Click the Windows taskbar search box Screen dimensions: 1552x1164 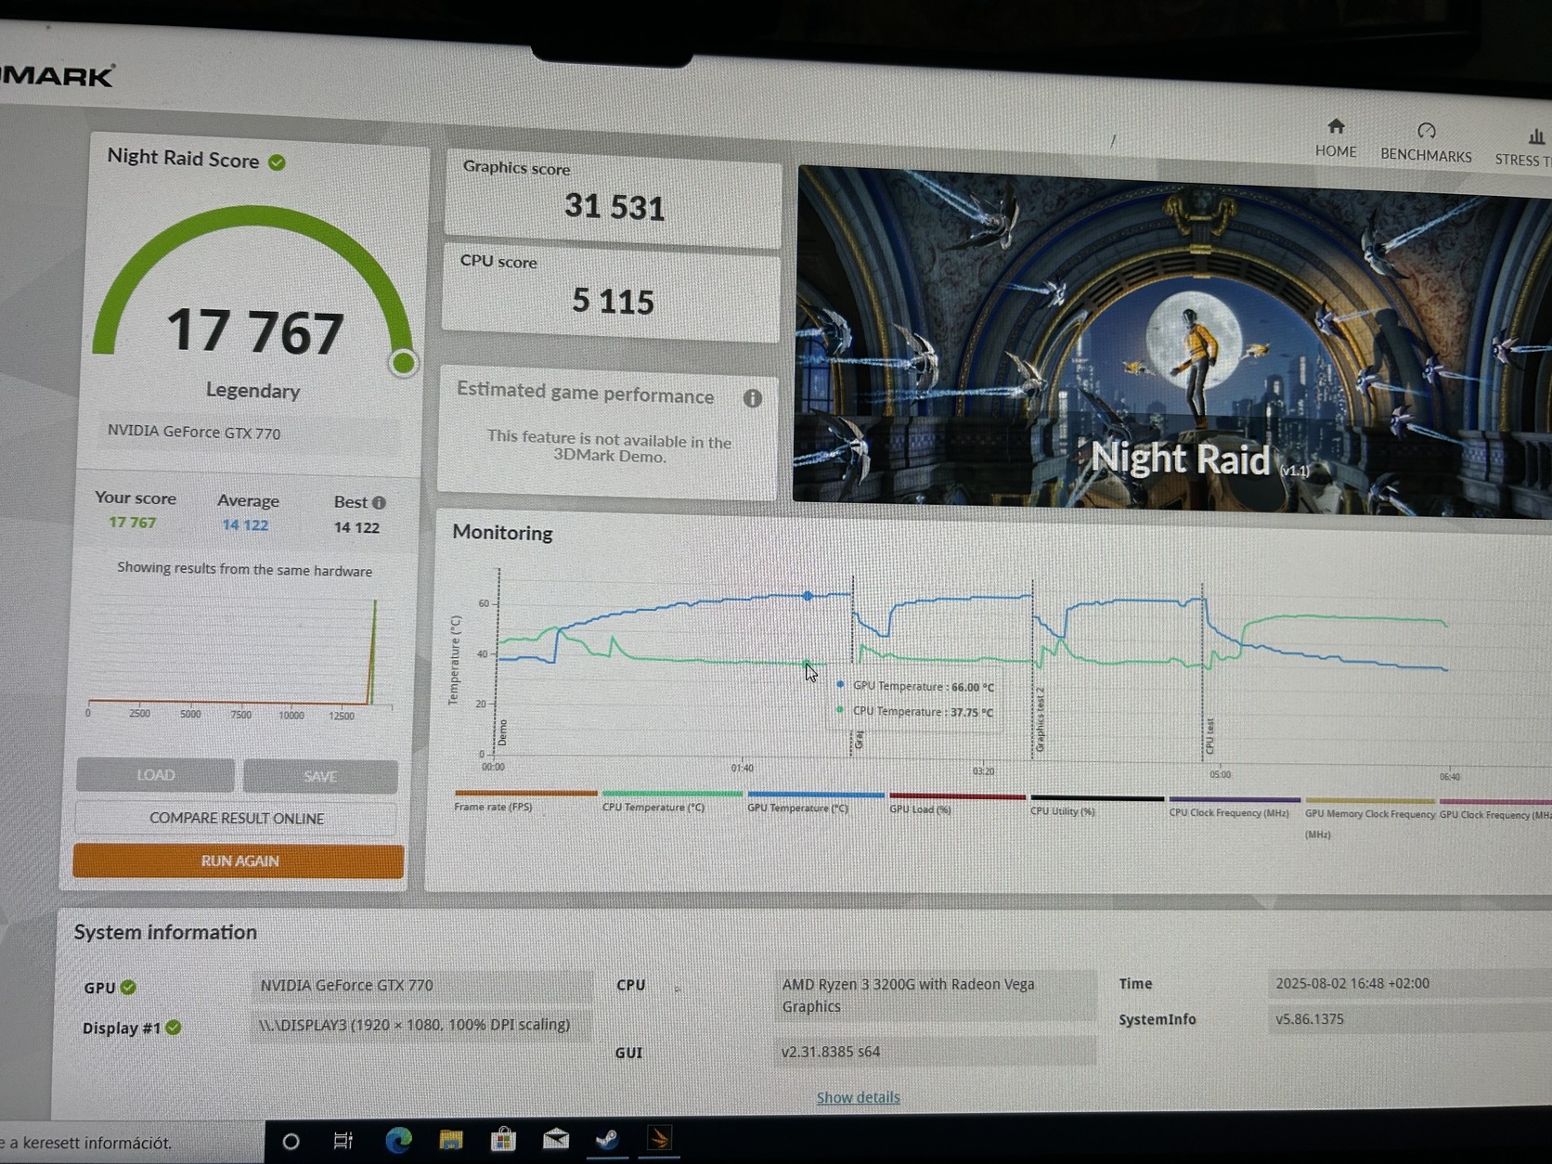click(x=132, y=1142)
